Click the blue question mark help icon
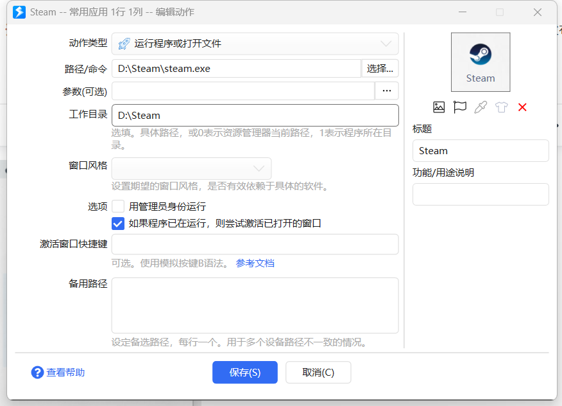562x406 pixels. tap(38, 372)
